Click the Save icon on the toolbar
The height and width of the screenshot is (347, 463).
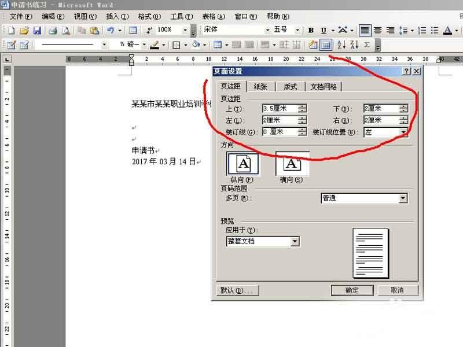click(38, 30)
